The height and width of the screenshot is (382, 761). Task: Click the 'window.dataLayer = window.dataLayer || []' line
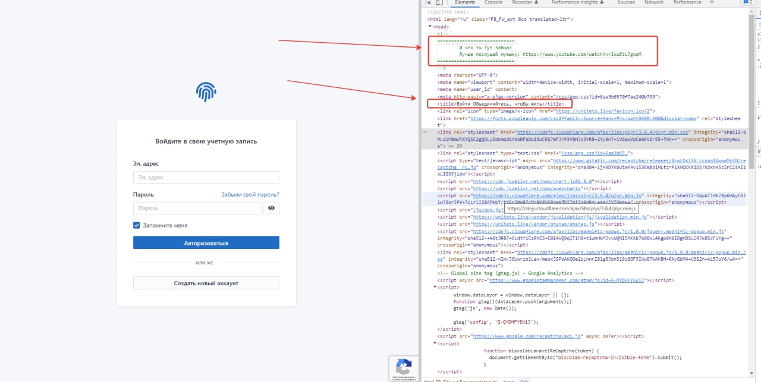511,295
